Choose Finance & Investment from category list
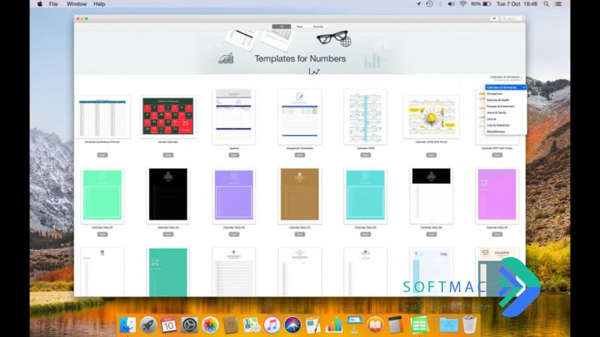The height and width of the screenshot is (337, 600). (x=506, y=107)
